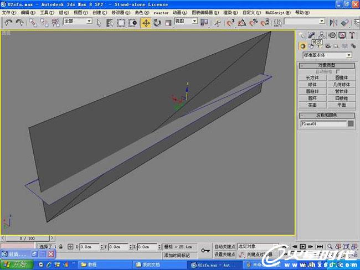The height and width of the screenshot is (270, 360).
Task: Click the 圆锥体 cone button
Action: click(341, 78)
